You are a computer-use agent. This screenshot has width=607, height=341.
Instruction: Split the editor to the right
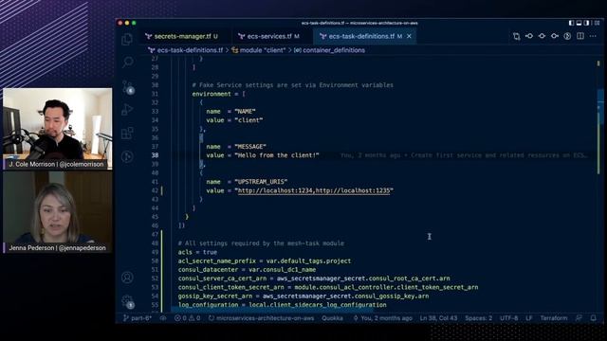click(580, 36)
